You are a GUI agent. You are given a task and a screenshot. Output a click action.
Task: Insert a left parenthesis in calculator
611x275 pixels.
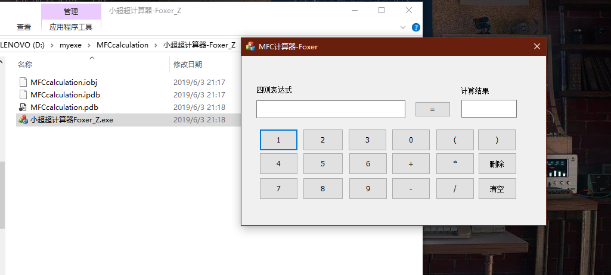455,140
